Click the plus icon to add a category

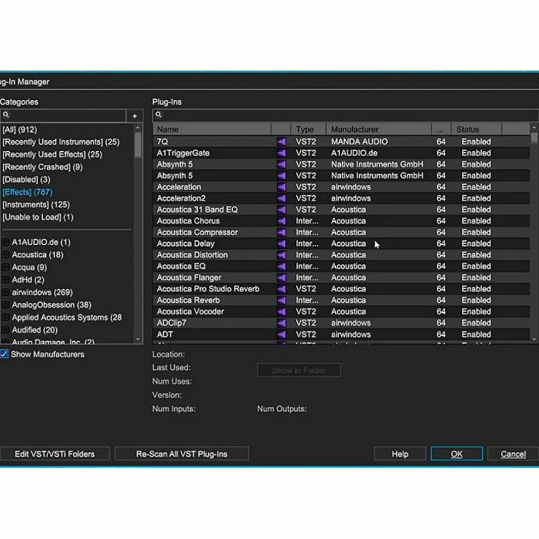(135, 116)
